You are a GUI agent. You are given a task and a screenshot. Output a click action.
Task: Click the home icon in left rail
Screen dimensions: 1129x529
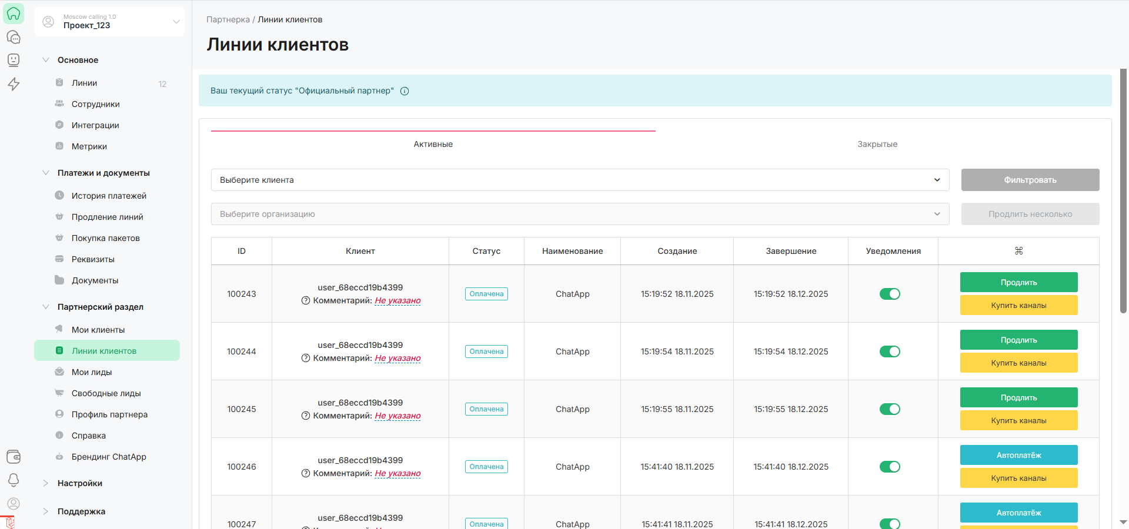coord(14,14)
